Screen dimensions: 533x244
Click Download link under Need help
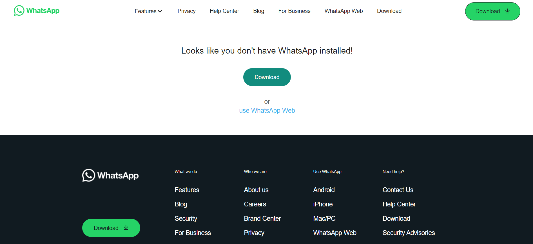pos(396,218)
